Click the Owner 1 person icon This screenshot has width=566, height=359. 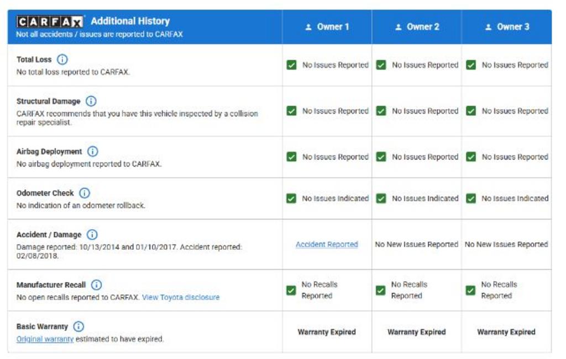coord(308,27)
